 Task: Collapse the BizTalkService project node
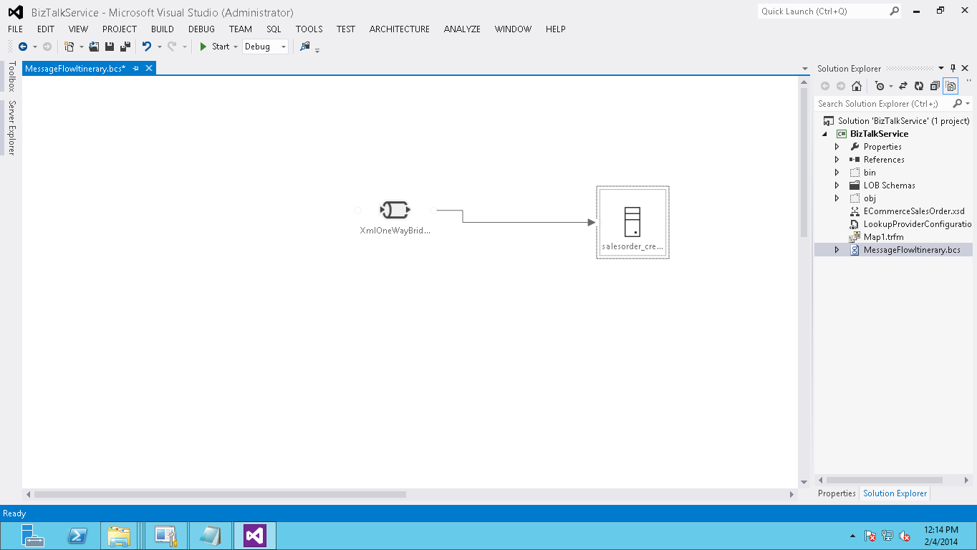[824, 134]
